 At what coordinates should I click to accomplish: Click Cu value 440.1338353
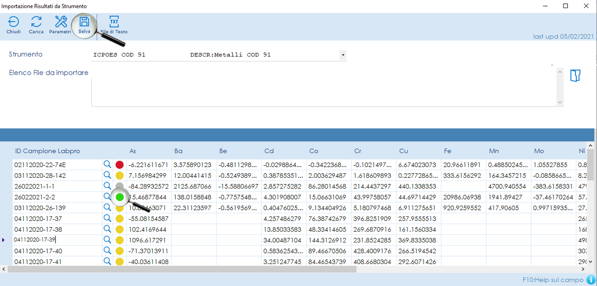pyautogui.click(x=419, y=186)
